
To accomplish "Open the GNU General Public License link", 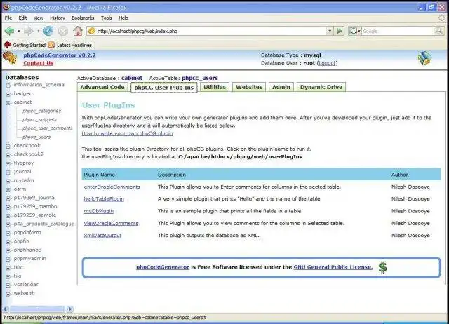I will pos(333,267).
